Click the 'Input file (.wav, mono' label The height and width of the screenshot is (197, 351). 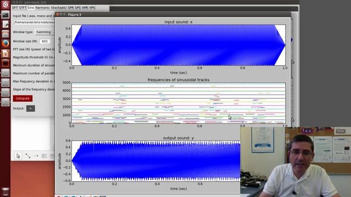pyautogui.click(x=34, y=16)
